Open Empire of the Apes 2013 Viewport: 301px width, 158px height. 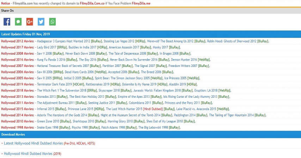tap(140, 97)
